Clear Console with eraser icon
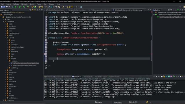Screen dimensions: 185x104 (162, 77)
